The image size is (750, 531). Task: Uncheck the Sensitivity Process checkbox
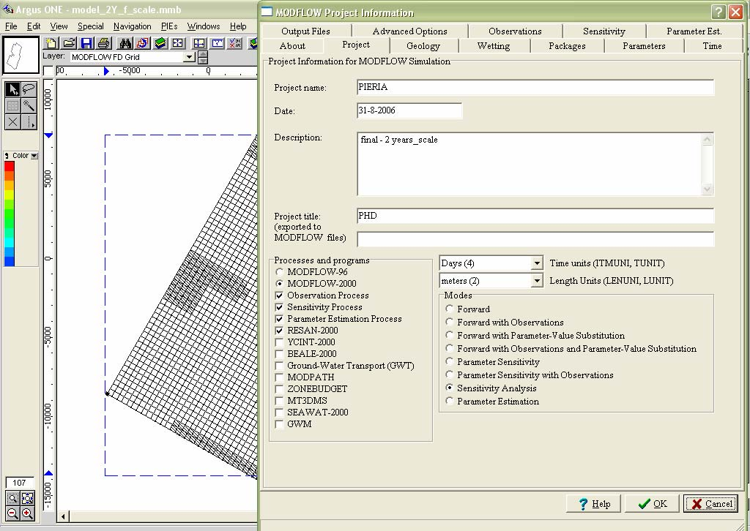coord(279,307)
